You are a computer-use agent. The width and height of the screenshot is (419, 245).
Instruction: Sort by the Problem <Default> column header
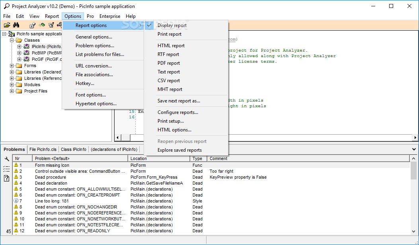(80, 158)
